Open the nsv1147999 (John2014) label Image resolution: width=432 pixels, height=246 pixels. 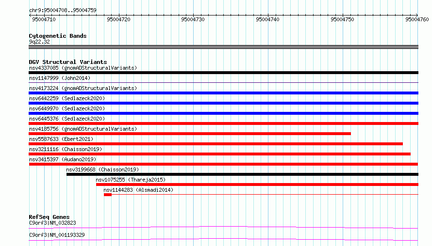(x=60, y=78)
